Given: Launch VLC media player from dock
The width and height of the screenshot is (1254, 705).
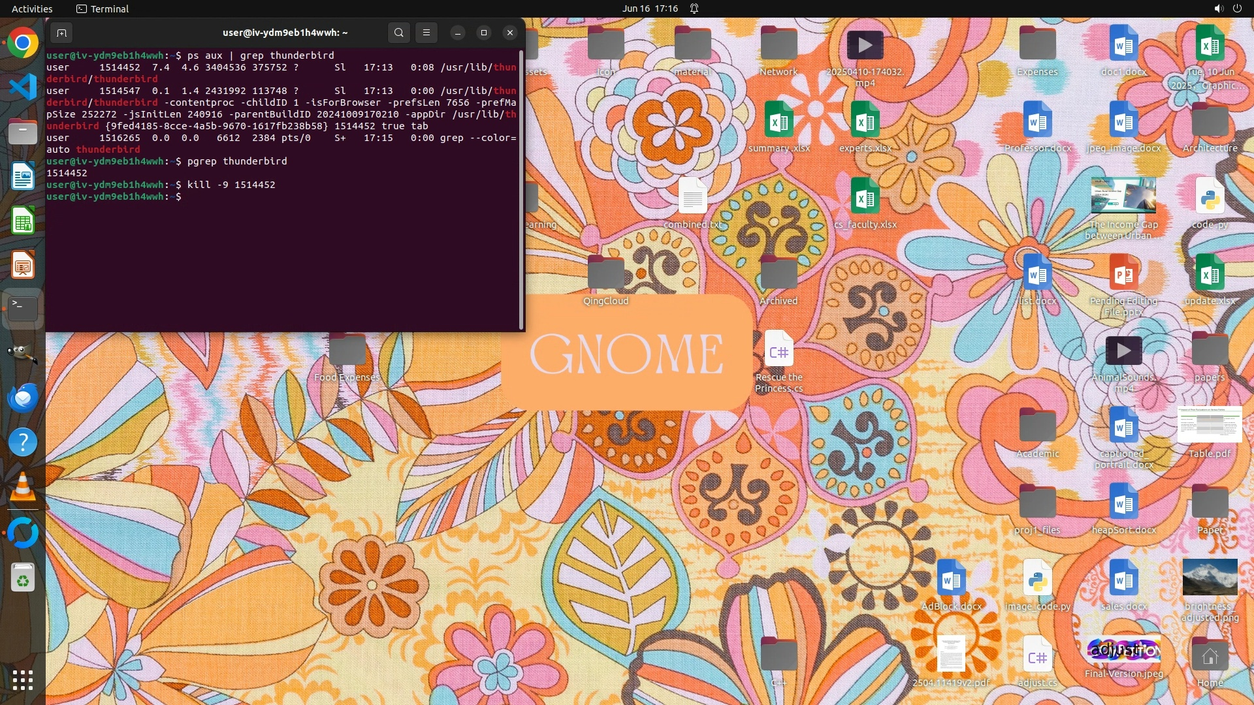Looking at the screenshot, I should coord(23,487).
